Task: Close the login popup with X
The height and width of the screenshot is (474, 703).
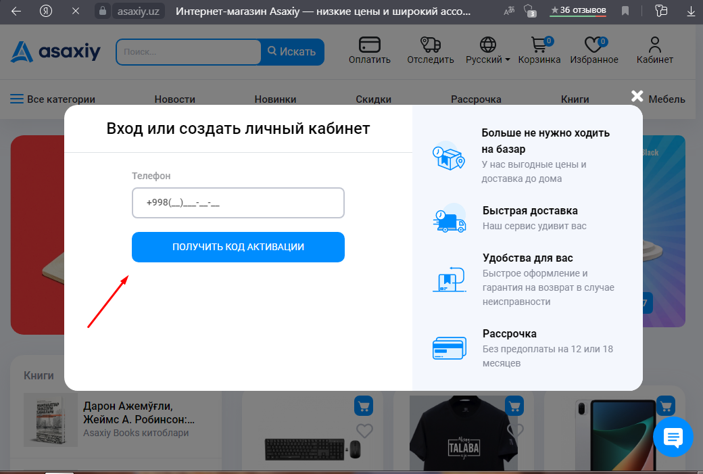Action: [637, 96]
